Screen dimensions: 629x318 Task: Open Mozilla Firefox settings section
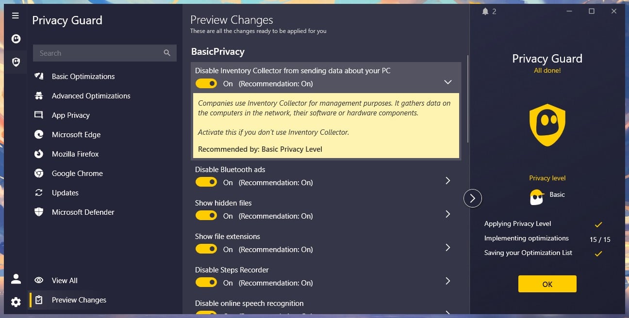click(75, 154)
